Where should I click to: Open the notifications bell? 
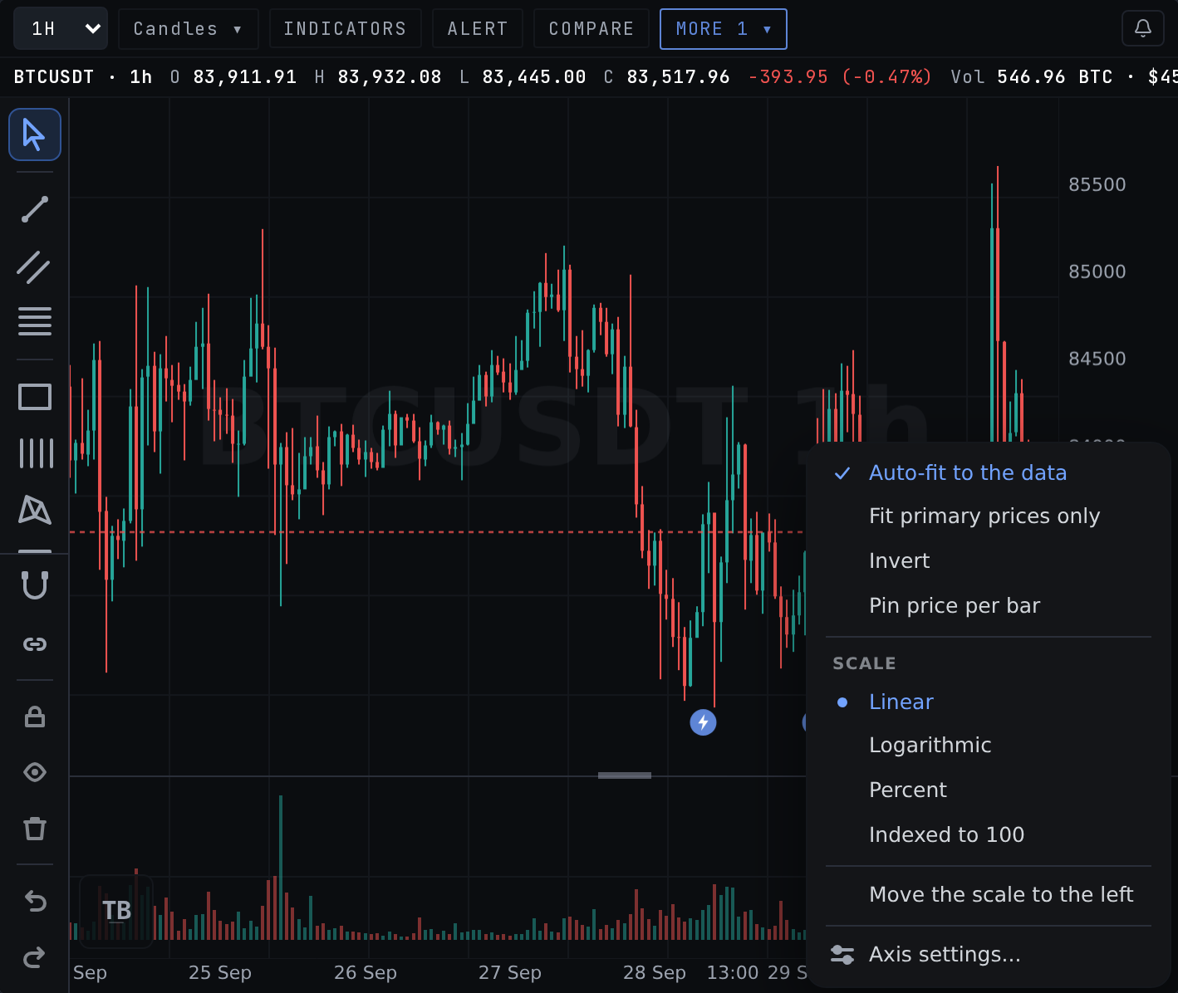(1142, 28)
